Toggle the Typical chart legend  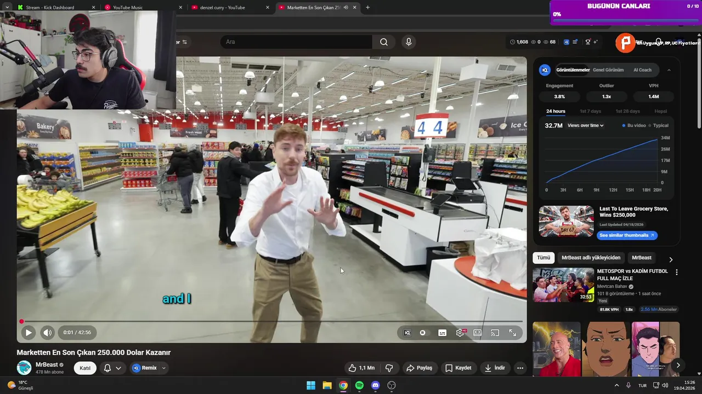659,125
